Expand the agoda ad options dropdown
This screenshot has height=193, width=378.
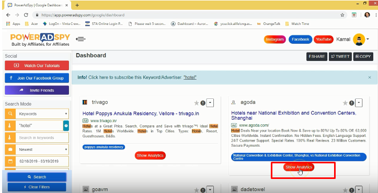(359, 103)
